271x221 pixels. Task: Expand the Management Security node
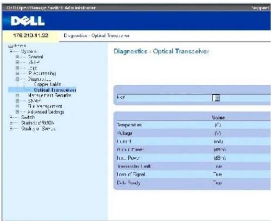(x=17, y=95)
